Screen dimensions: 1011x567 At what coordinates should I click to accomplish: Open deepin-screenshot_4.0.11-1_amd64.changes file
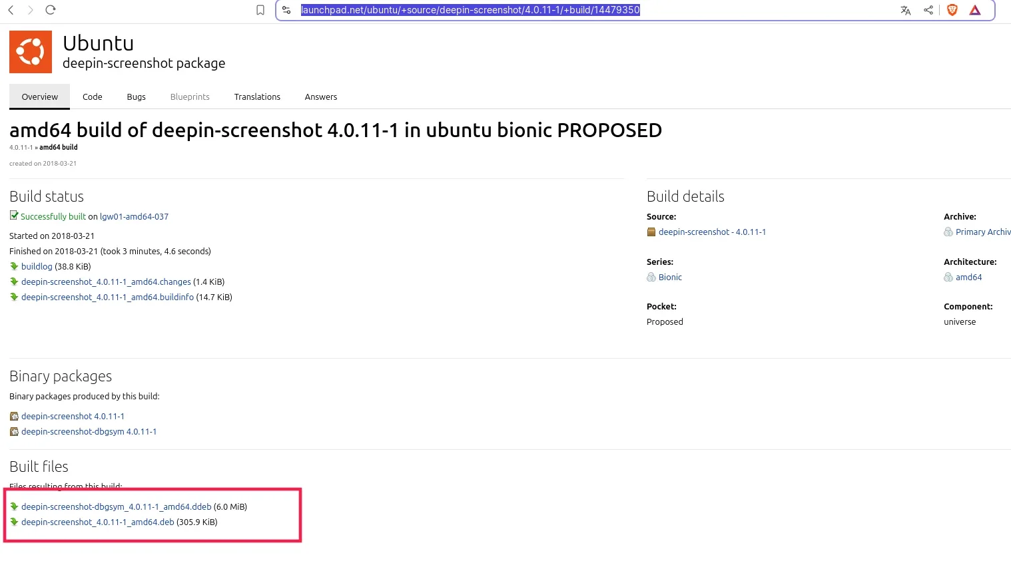[106, 282]
